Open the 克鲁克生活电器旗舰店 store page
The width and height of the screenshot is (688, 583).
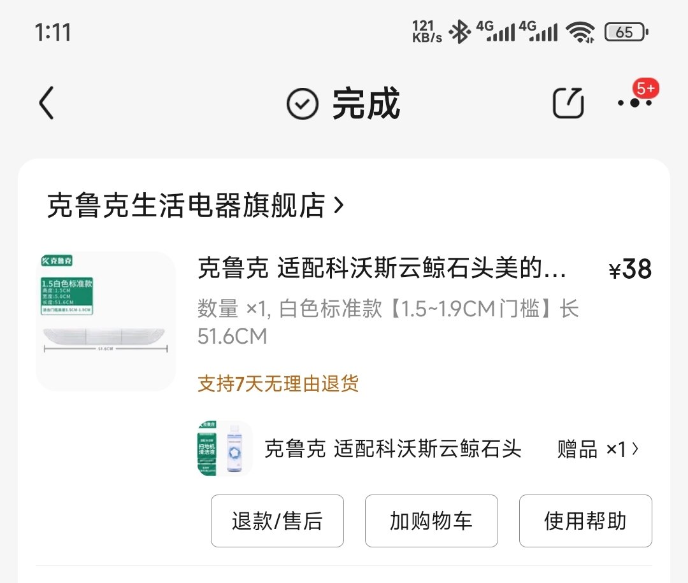tap(185, 206)
